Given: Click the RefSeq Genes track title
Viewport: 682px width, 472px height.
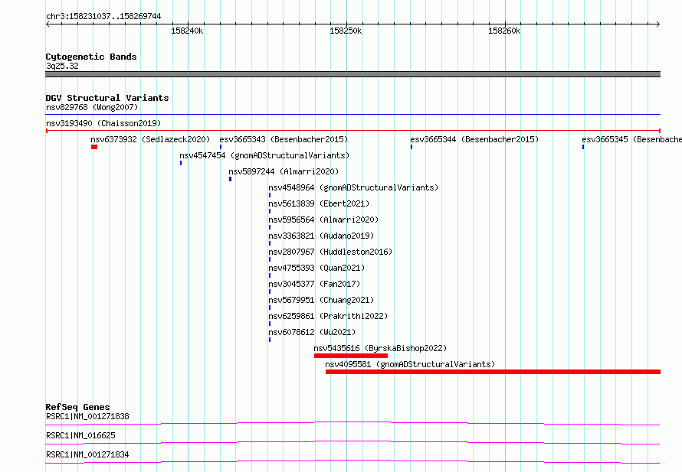Looking at the screenshot, I should pyautogui.click(x=77, y=407).
